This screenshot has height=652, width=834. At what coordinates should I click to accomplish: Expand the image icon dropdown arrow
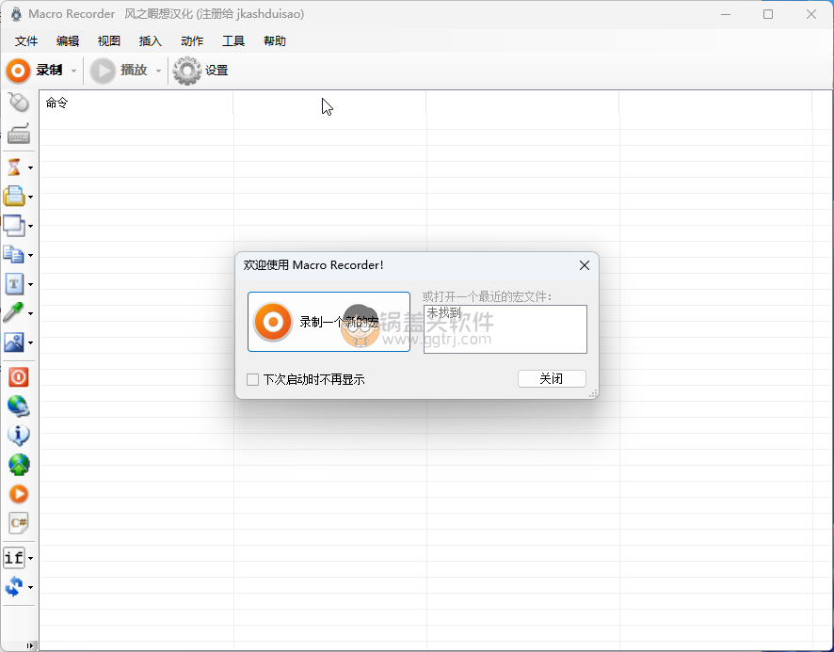tap(31, 343)
